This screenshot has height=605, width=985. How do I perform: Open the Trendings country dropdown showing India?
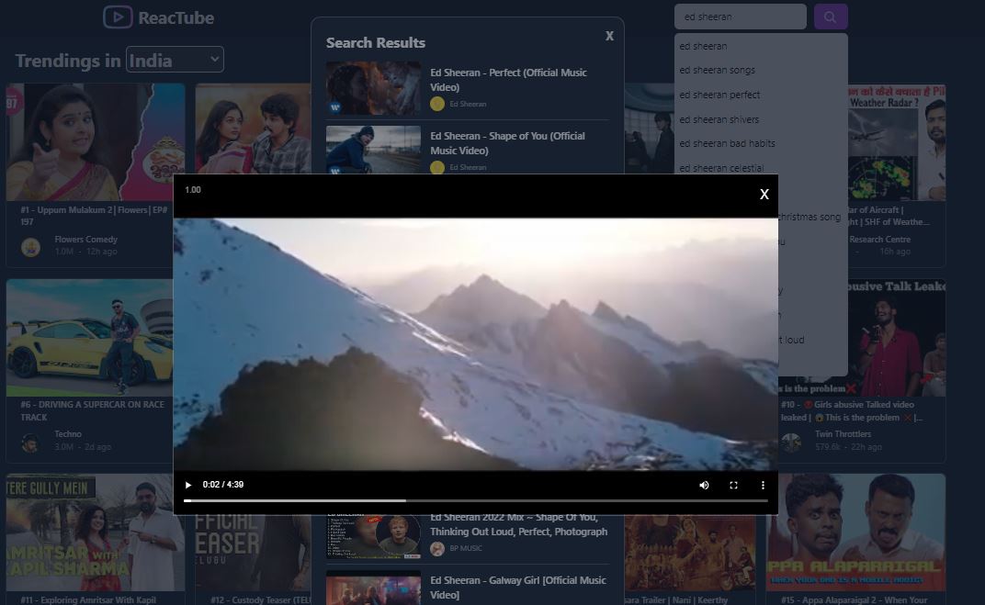[175, 60]
